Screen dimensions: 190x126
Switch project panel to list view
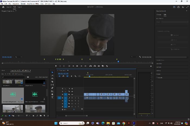[6, 116]
